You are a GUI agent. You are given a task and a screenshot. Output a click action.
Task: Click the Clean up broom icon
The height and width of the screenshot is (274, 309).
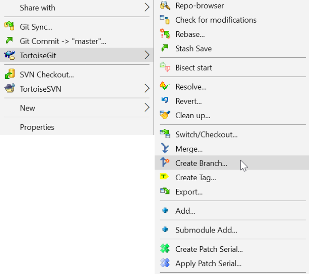click(x=165, y=115)
